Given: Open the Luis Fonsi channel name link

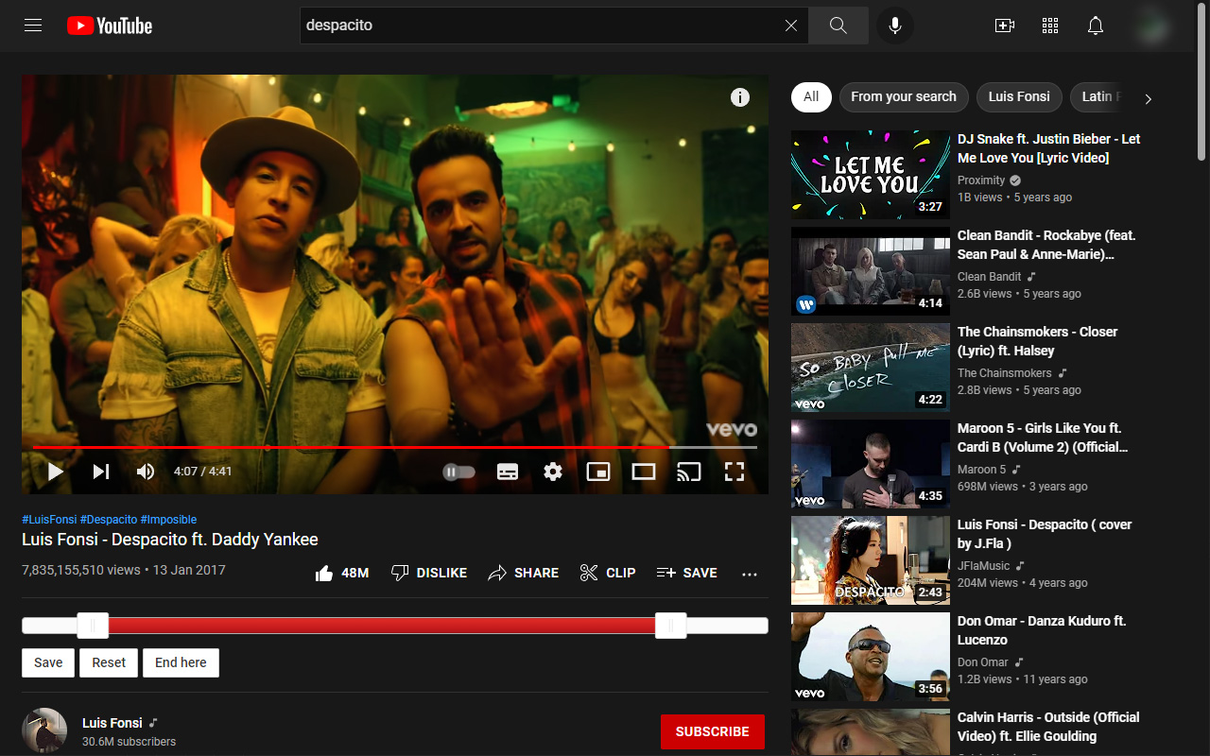Looking at the screenshot, I should click(x=112, y=723).
